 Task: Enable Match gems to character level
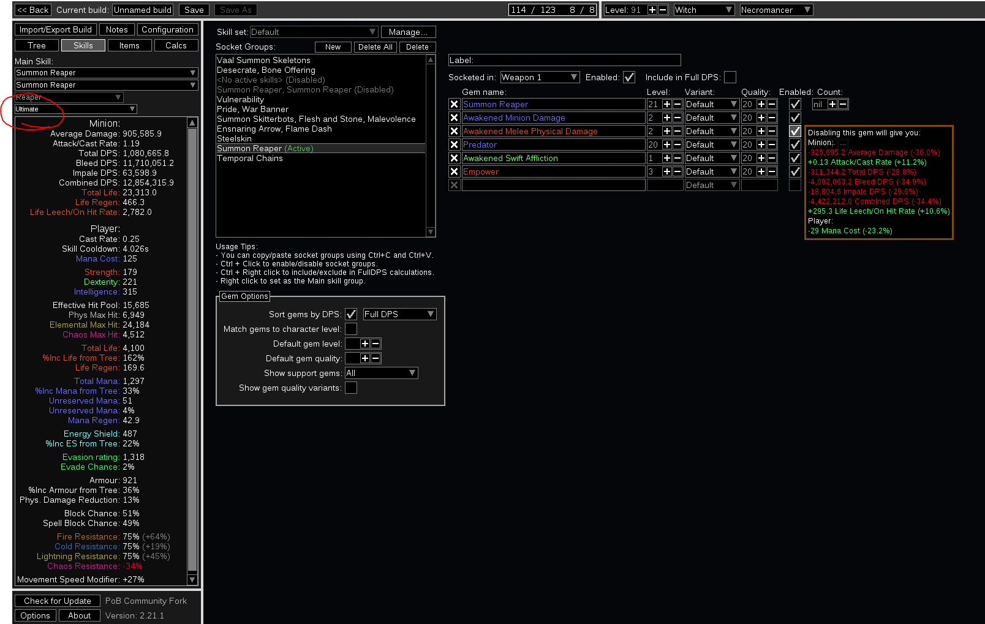(x=351, y=329)
